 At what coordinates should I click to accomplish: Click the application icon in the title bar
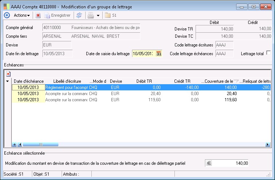[7, 7]
